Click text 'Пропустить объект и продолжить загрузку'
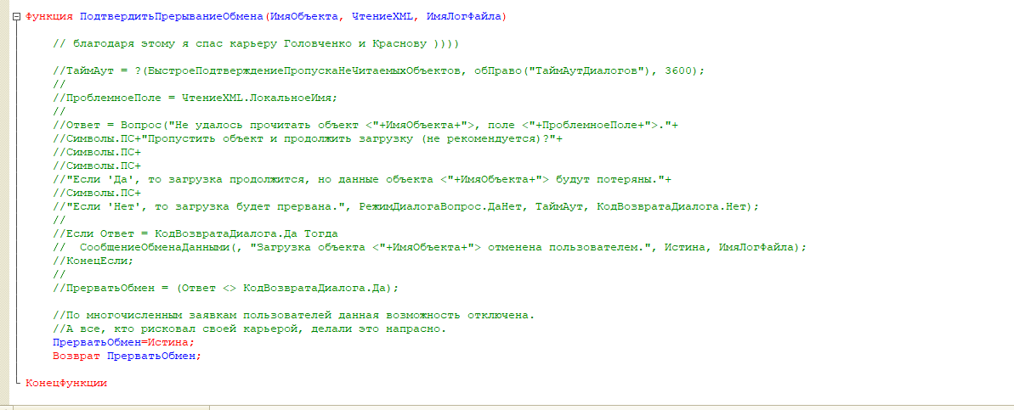This screenshot has width=1014, height=410. pyautogui.click(x=280, y=139)
